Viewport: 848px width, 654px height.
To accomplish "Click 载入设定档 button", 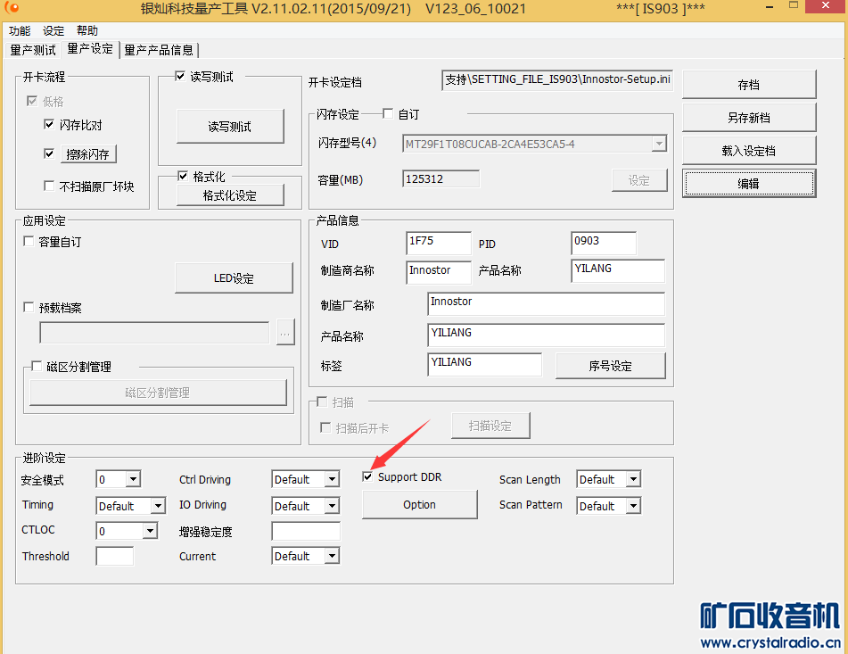I will tap(749, 151).
